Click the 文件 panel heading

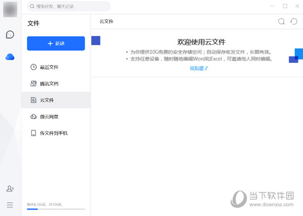point(33,23)
